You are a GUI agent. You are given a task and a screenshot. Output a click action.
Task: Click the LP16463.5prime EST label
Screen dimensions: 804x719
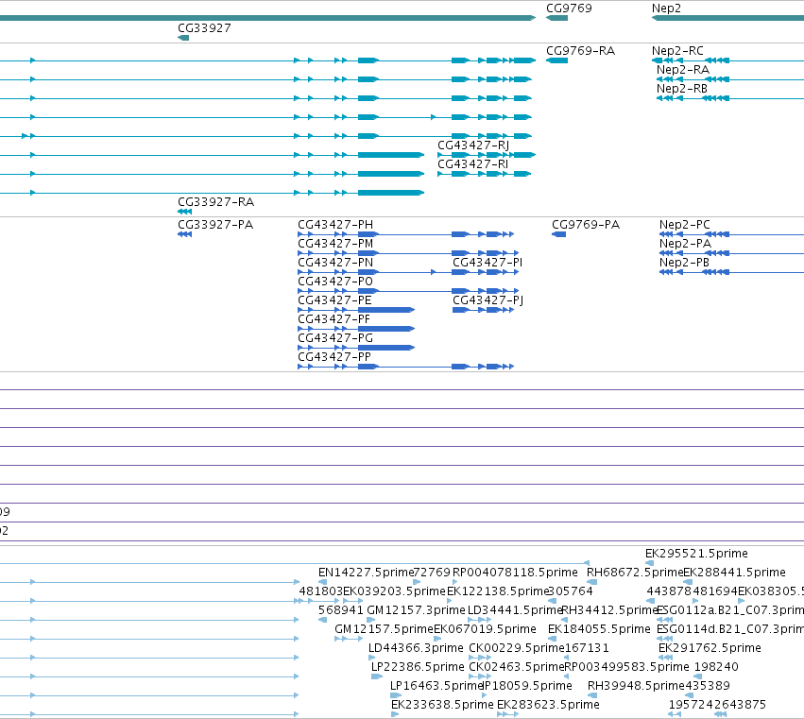(x=436, y=686)
